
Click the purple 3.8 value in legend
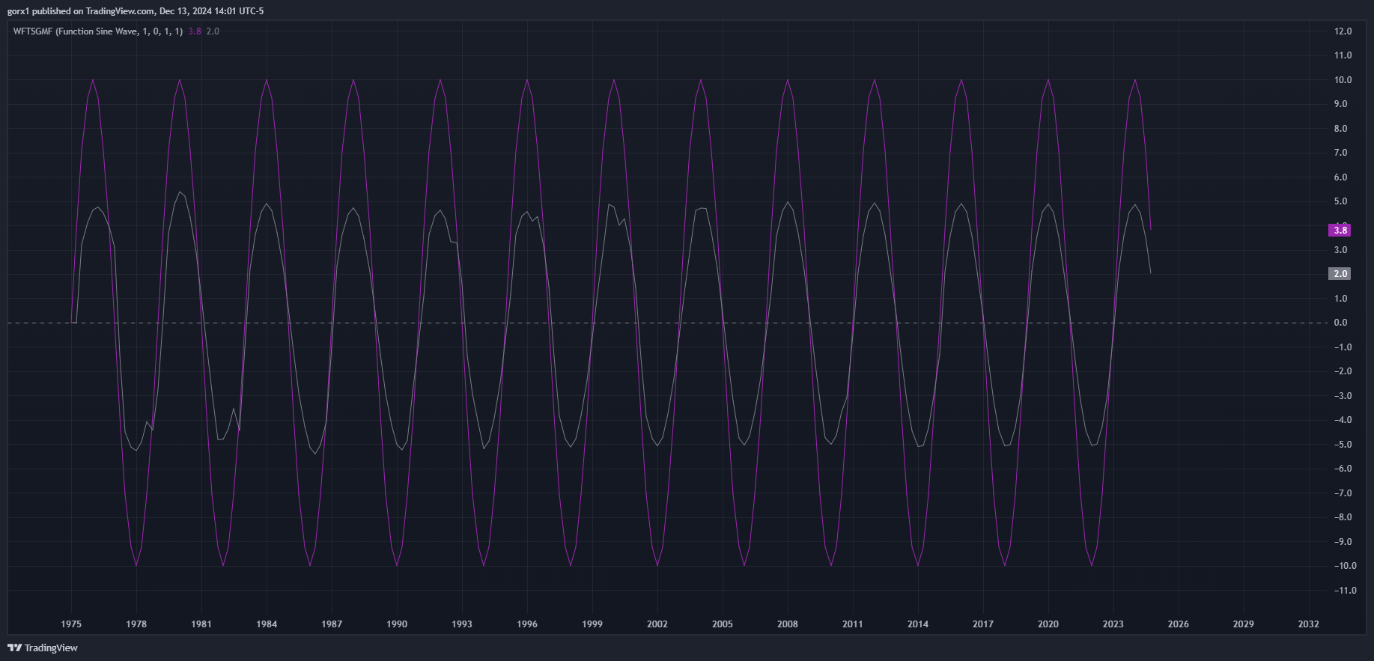(x=195, y=31)
